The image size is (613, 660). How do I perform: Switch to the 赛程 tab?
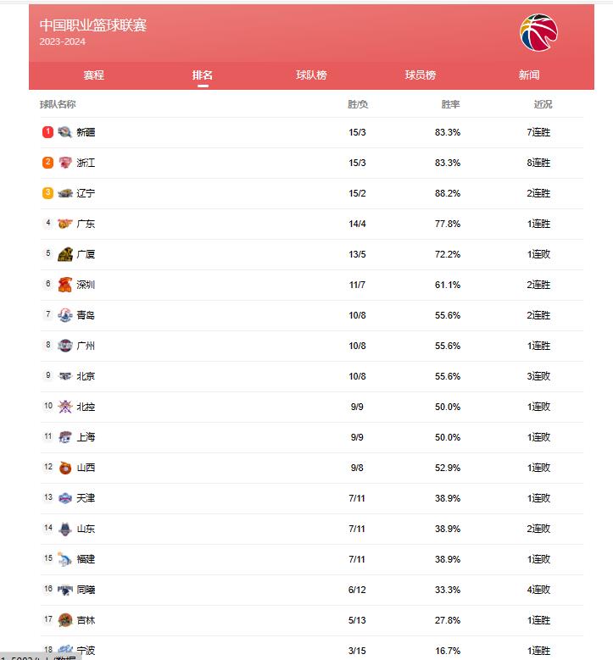pyautogui.click(x=93, y=75)
